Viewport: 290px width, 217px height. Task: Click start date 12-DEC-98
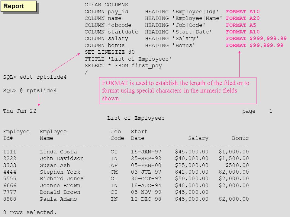[146, 199]
